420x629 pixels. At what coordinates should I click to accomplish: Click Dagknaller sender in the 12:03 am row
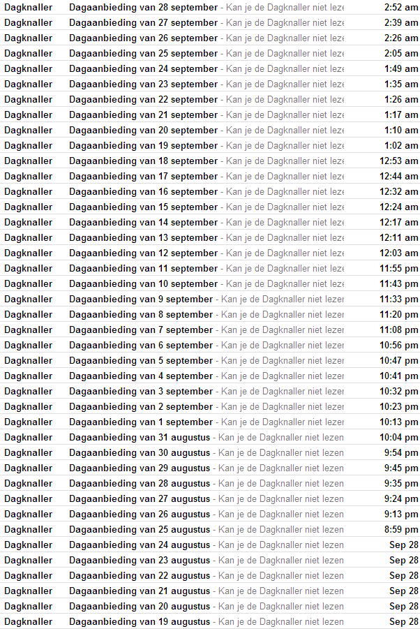point(29,253)
